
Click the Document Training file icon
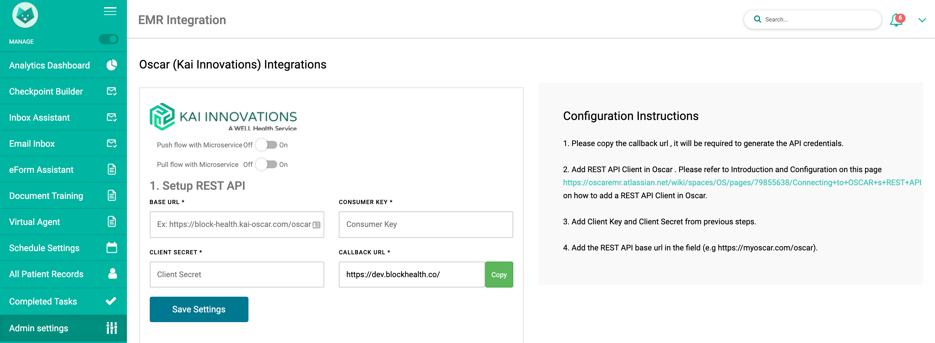(112, 195)
